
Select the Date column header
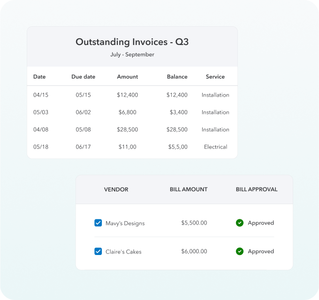39,76
